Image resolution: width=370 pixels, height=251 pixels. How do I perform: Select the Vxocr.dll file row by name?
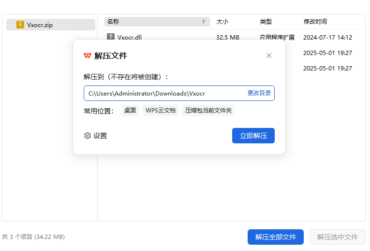click(x=130, y=37)
